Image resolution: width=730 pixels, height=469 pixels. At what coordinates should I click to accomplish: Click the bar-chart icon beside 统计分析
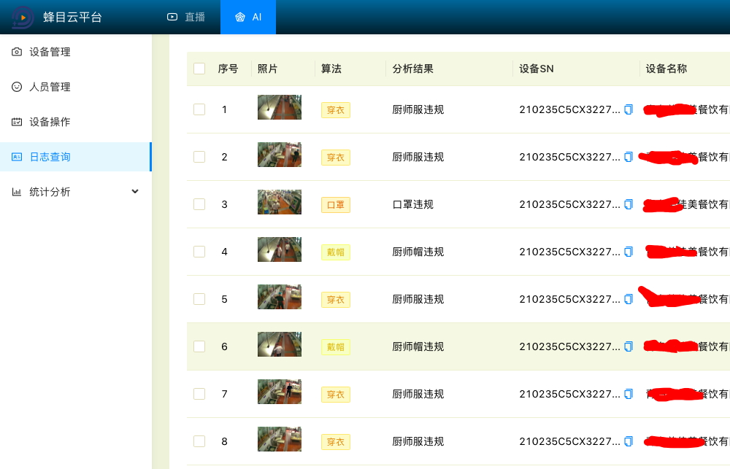pos(16,192)
